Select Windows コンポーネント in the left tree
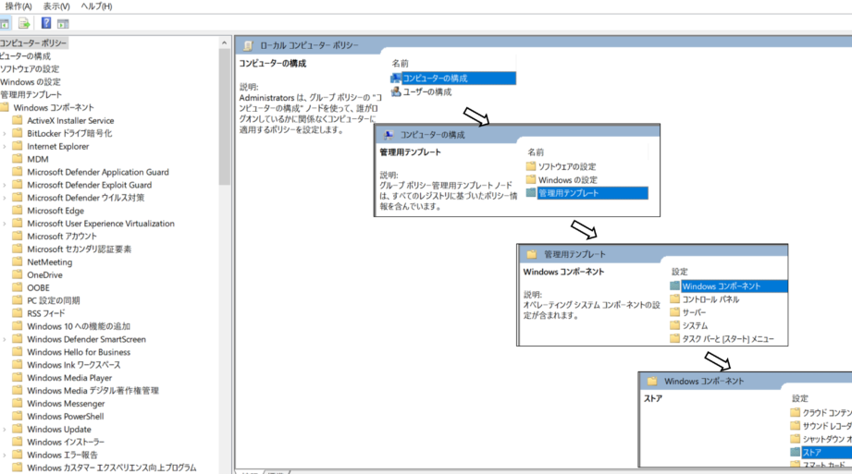This screenshot has height=474, width=852. coord(54,107)
